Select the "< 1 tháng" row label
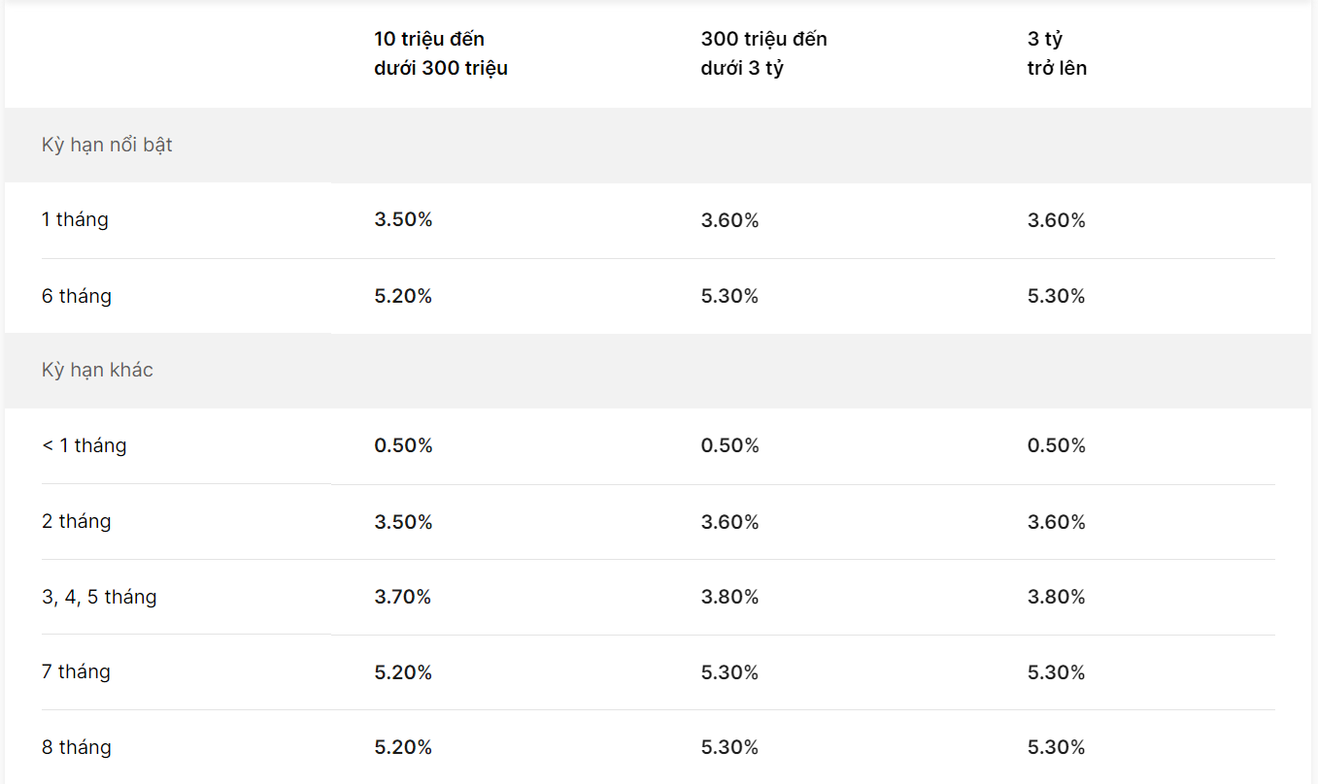 84,445
